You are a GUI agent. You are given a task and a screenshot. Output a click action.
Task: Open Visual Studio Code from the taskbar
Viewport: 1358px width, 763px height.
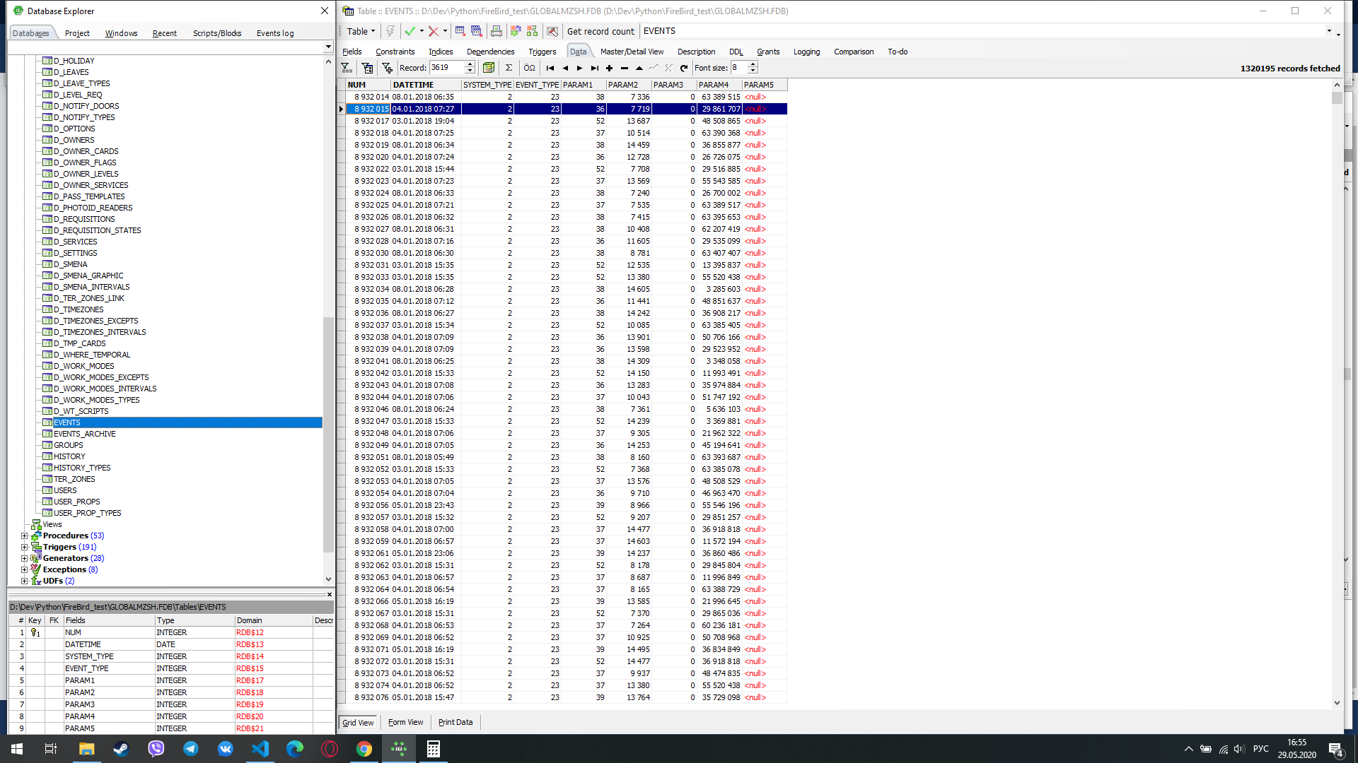[260, 749]
